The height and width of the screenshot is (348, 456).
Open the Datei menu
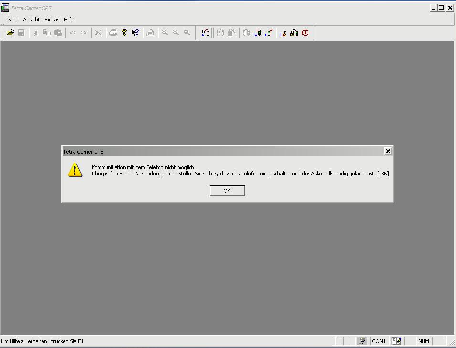(x=12, y=20)
